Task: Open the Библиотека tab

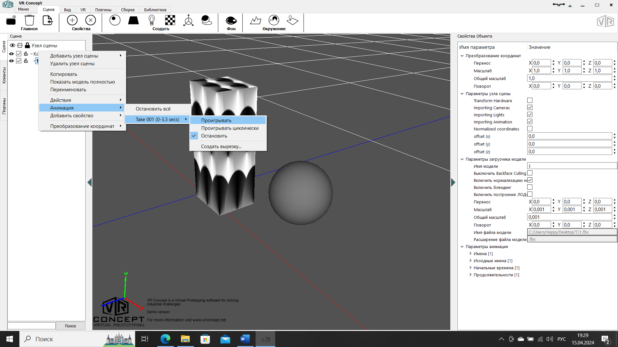Action: 155,10
